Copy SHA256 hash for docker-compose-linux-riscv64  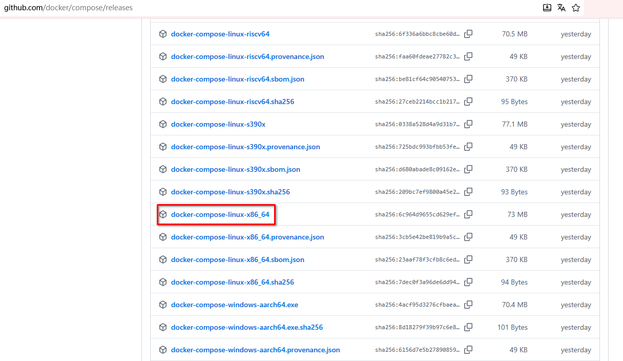[x=468, y=34]
